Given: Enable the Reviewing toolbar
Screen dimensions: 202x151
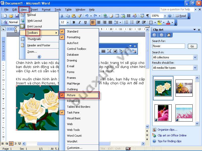Looking at the screenshot, I should coord(79,101).
